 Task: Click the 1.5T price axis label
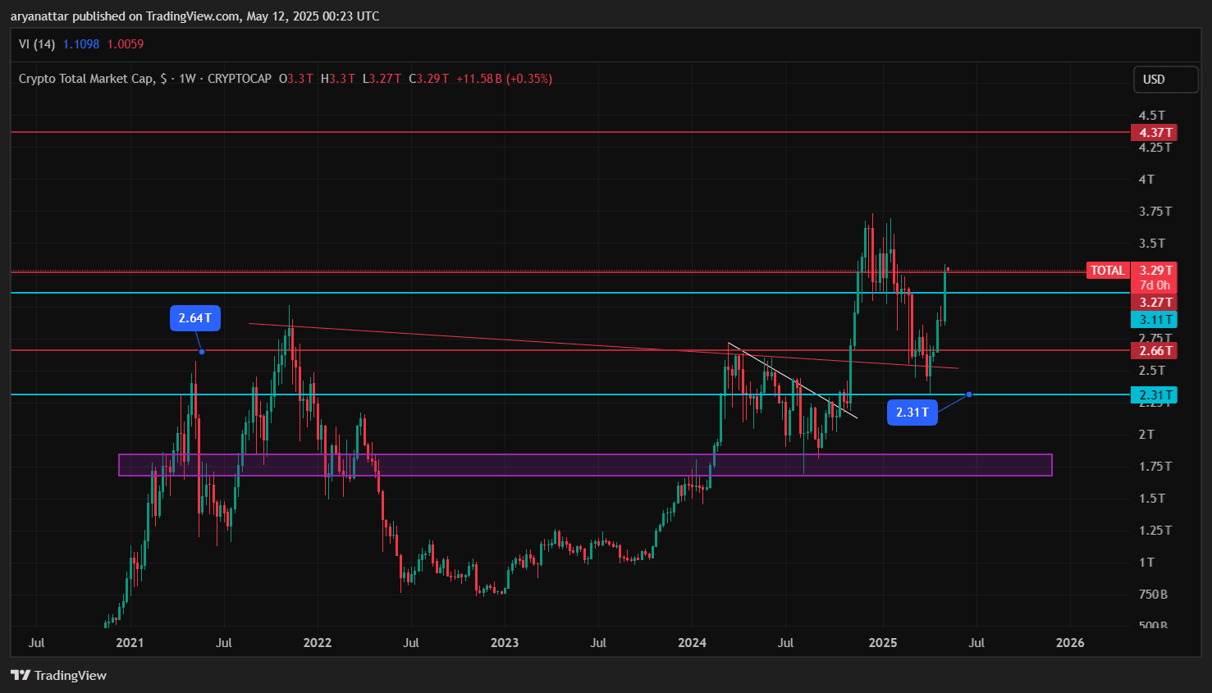coord(1152,498)
